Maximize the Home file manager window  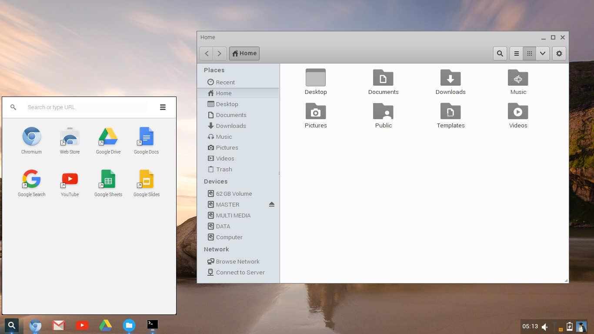click(553, 37)
